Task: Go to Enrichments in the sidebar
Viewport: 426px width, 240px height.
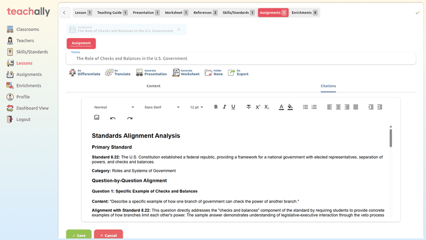Action: [x=28, y=86]
